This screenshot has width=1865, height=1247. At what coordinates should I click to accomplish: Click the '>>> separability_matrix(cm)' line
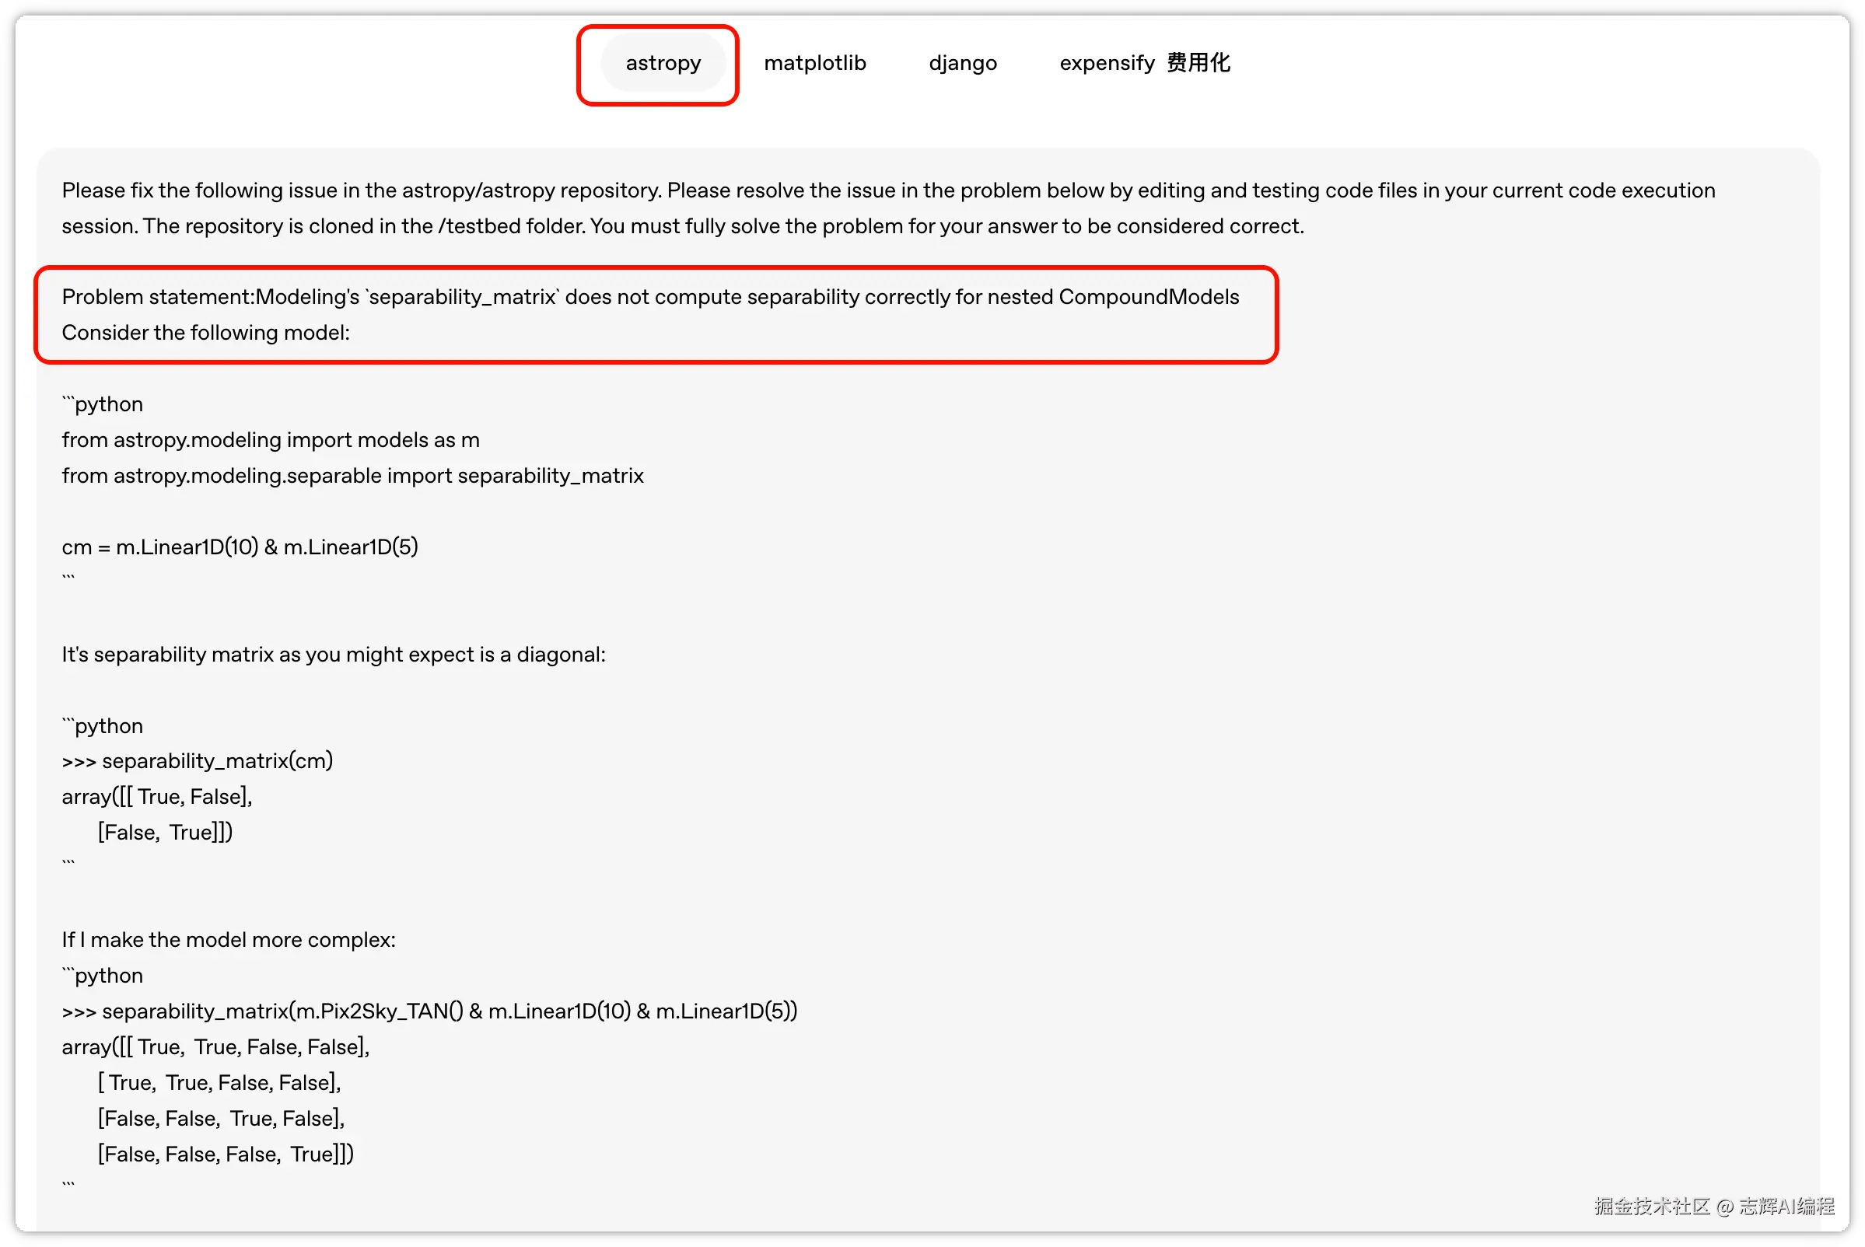tap(198, 761)
